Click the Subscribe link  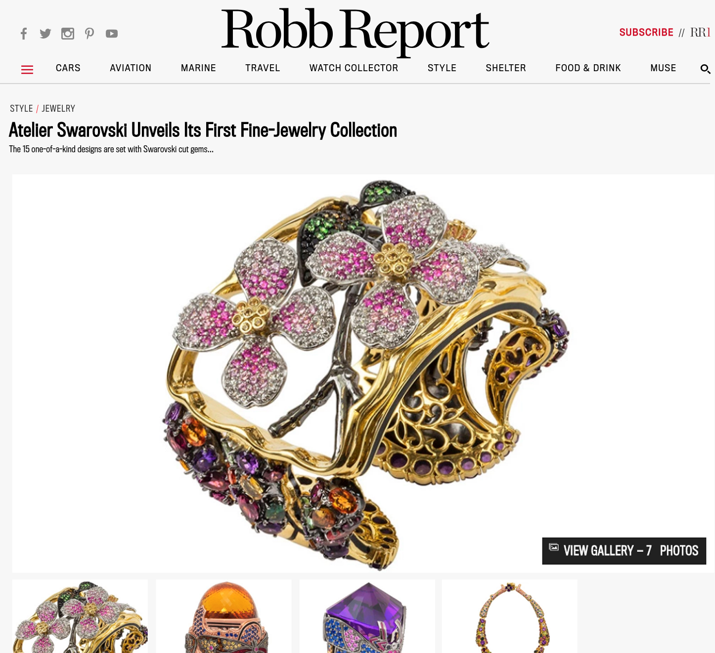click(646, 33)
